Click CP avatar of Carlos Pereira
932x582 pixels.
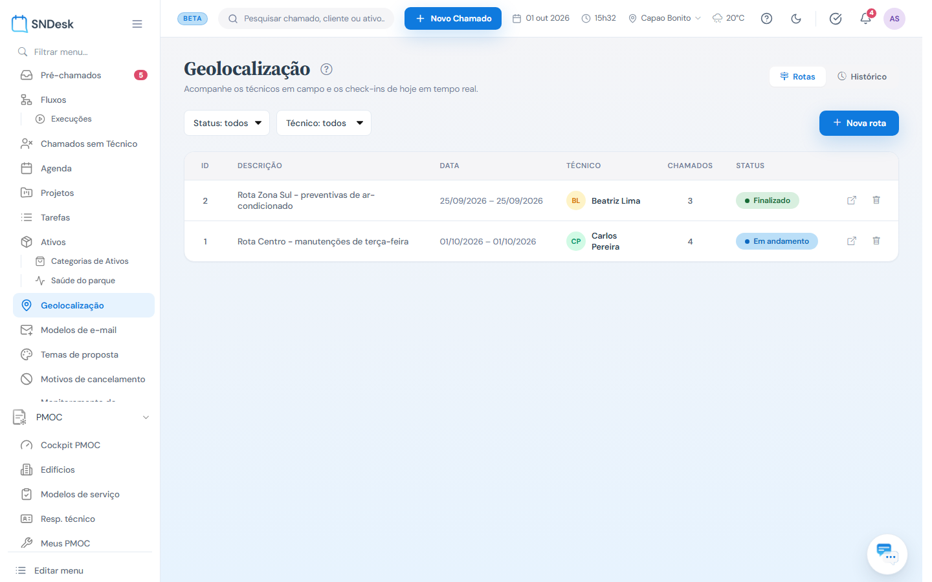pyautogui.click(x=576, y=241)
